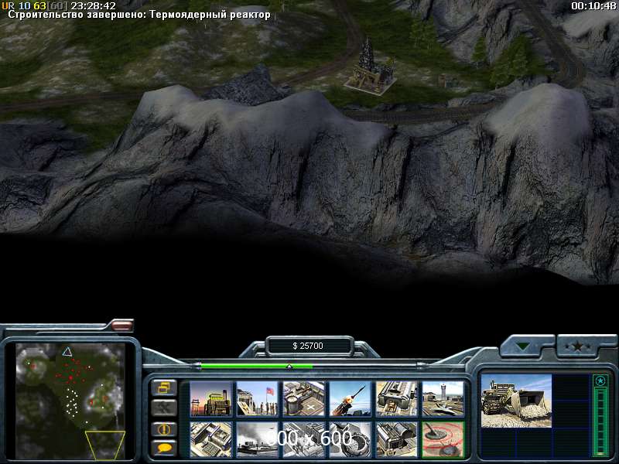Select the War Factory build icon

click(x=396, y=398)
